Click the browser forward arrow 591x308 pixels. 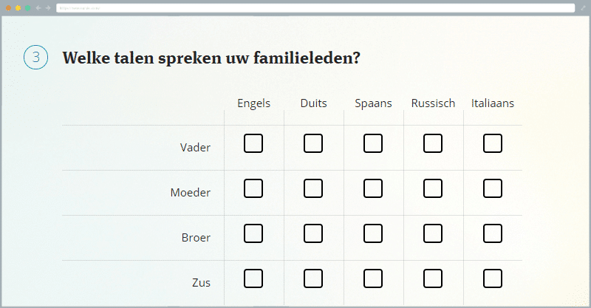(48, 7)
